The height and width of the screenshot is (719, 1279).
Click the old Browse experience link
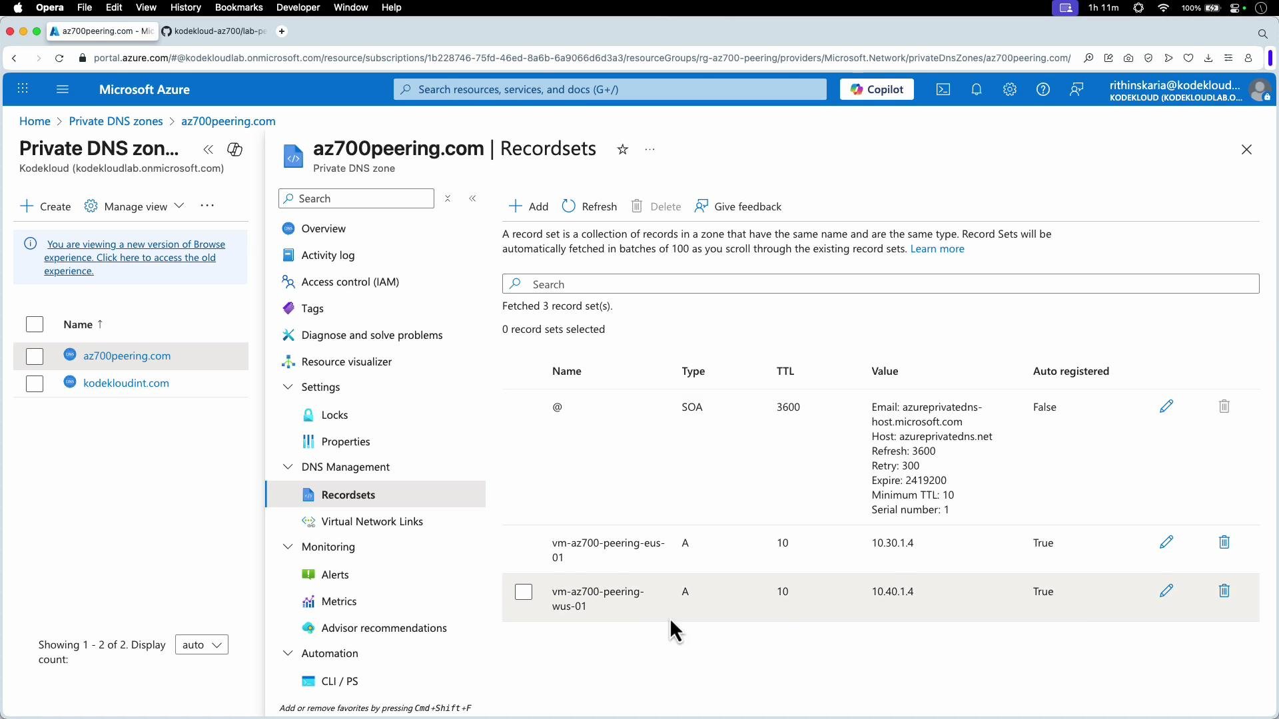pyautogui.click(x=135, y=258)
